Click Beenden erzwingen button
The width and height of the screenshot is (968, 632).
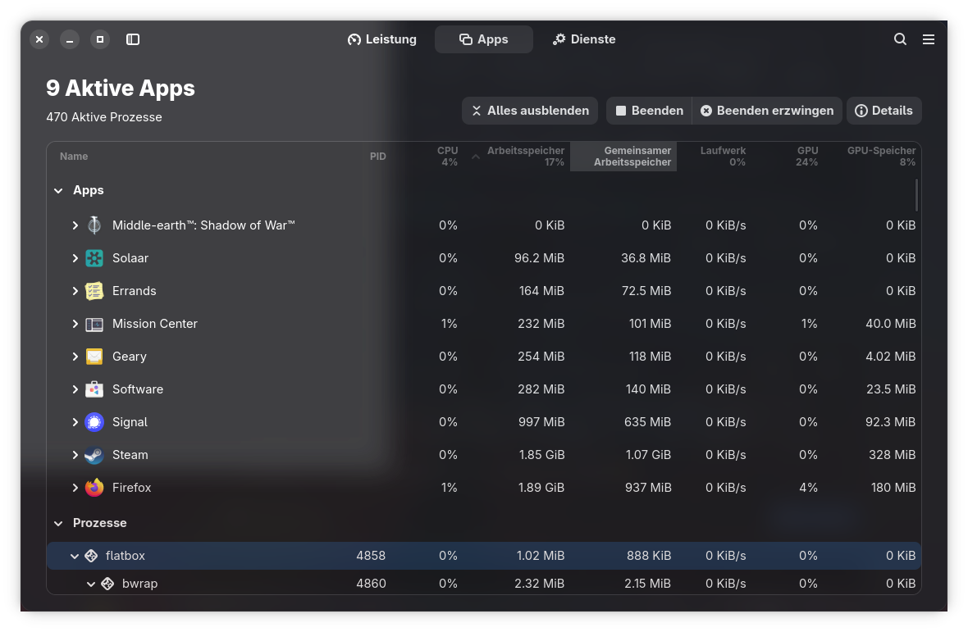point(767,111)
